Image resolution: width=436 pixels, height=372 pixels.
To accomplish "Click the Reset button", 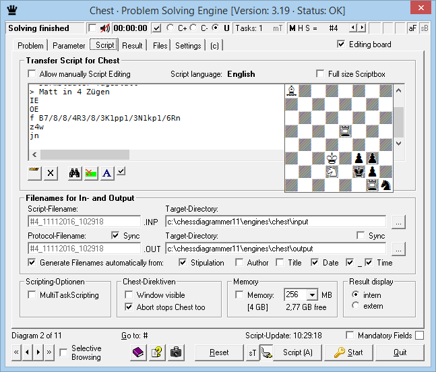I will pyautogui.click(x=219, y=352).
